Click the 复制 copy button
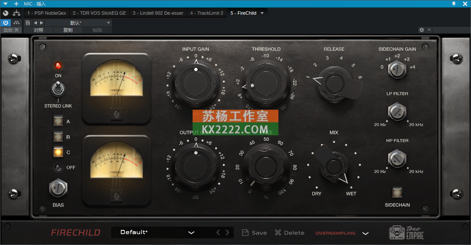Viewport: 471px width, 245px height. (x=68, y=30)
